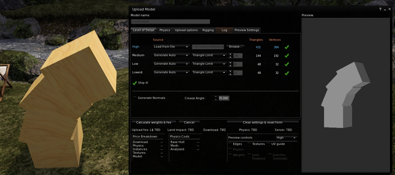Click the minimize dash icon in title bar
The height and width of the screenshot is (175, 395).
[x=385, y=9]
